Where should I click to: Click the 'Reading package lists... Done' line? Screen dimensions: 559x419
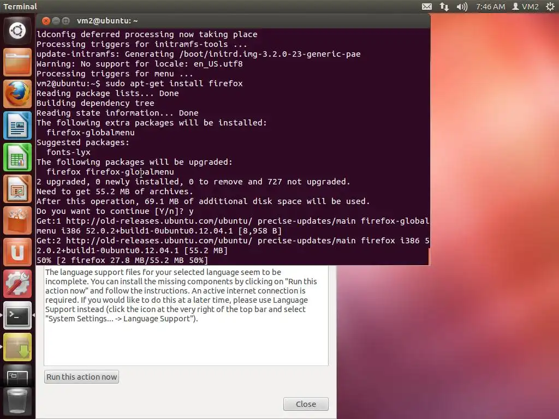pos(108,93)
